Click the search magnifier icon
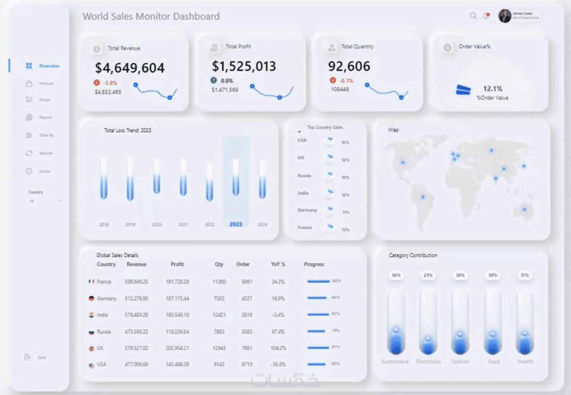This screenshot has width=571, height=395. [473, 16]
